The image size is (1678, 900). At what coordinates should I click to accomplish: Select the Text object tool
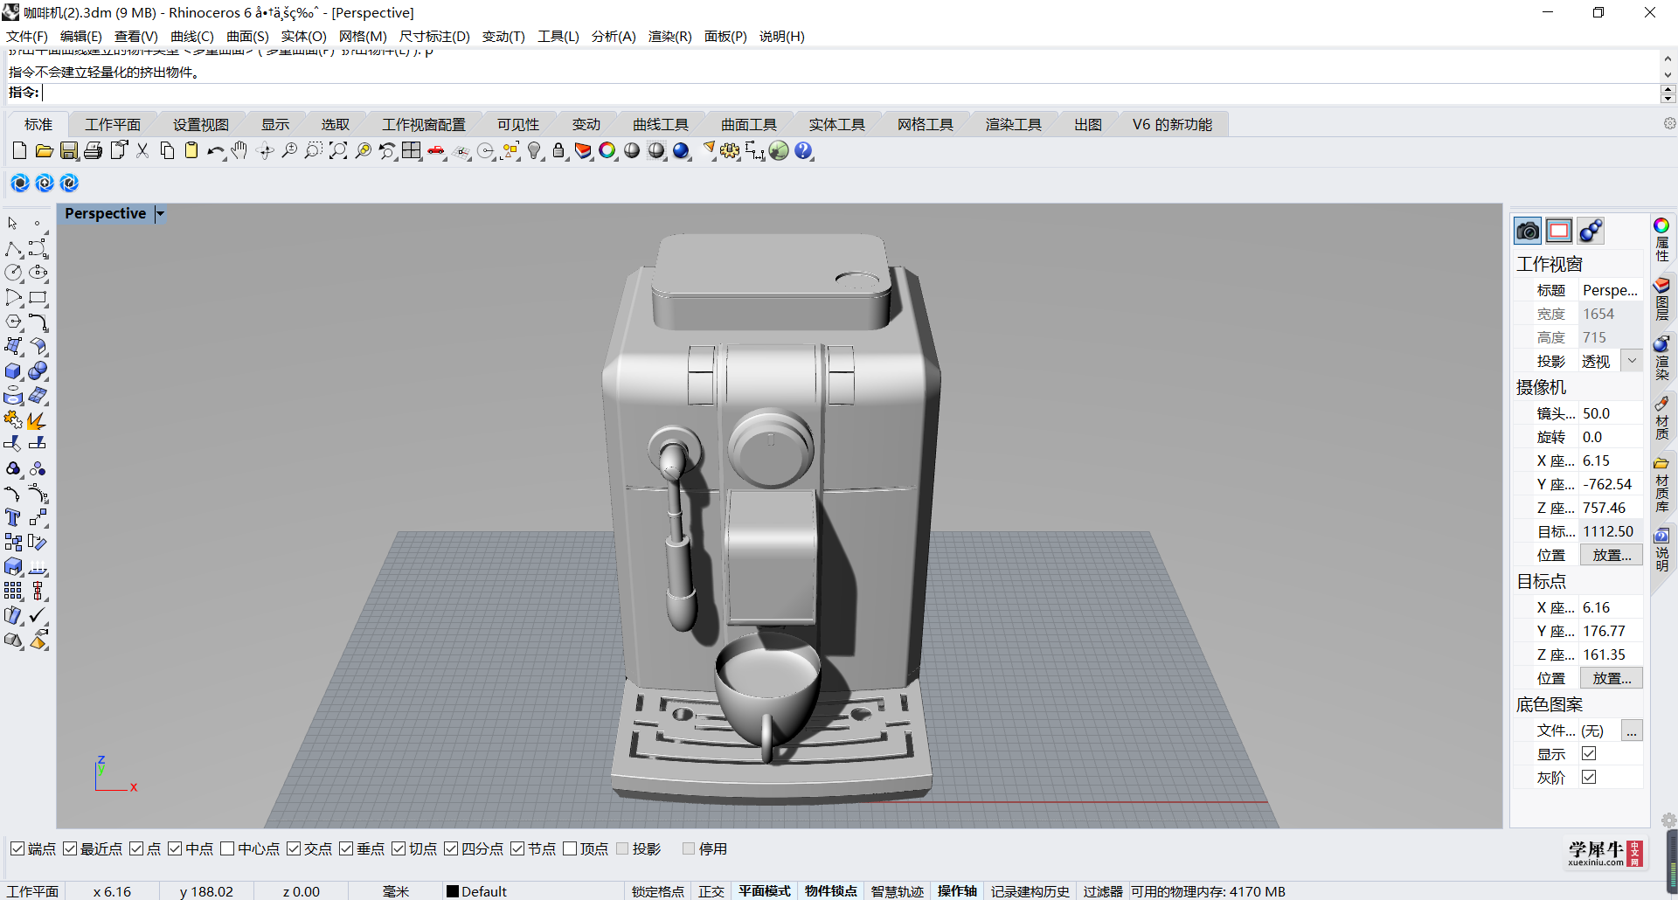coord(13,518)
